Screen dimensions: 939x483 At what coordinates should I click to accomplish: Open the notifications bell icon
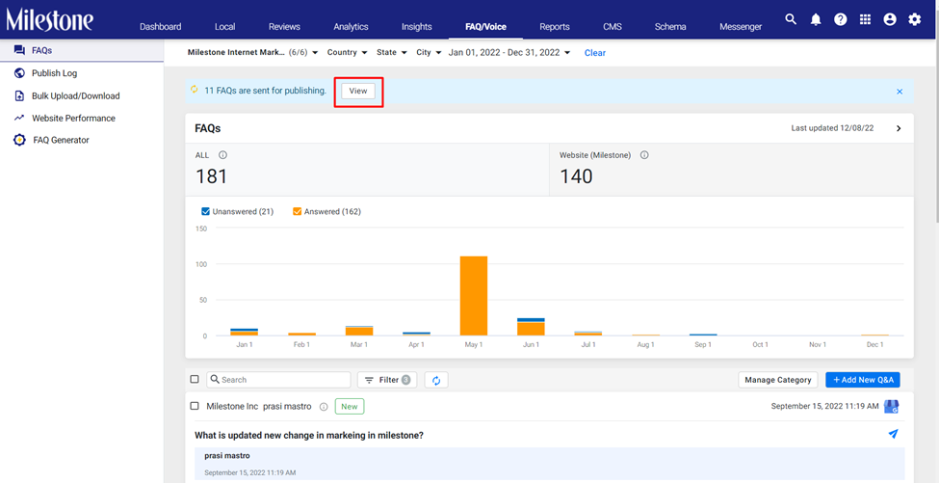(816, 19)
